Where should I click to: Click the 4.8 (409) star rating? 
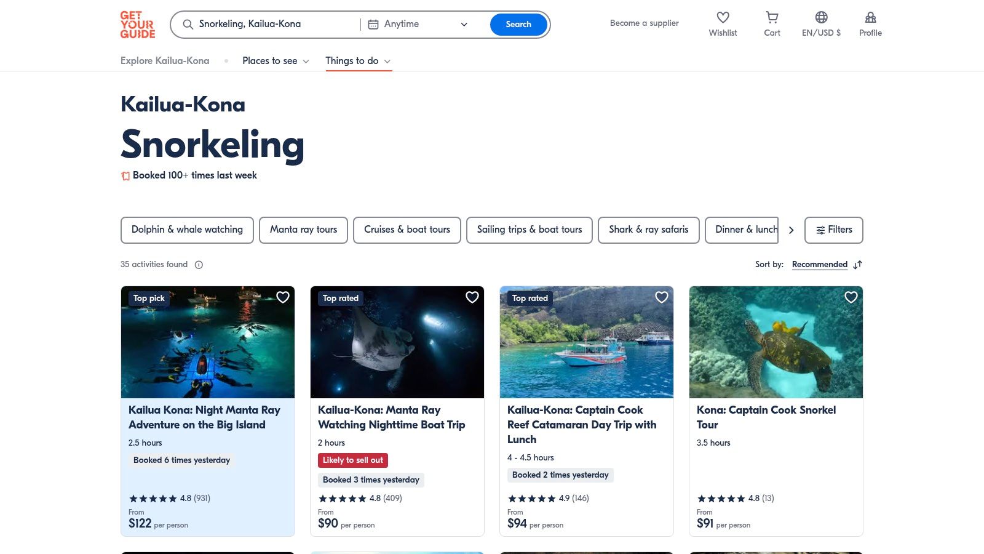(360, 499)
